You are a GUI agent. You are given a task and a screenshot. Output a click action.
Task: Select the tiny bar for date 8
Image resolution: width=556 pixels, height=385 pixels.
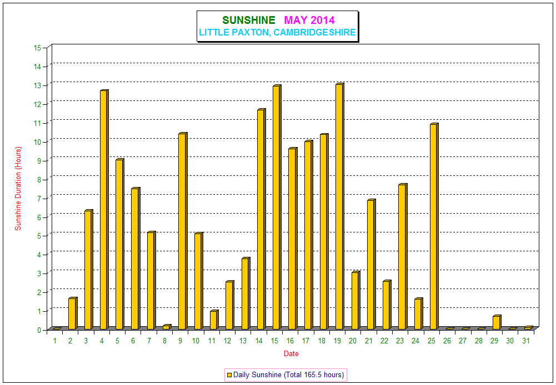pyautogui.click(x=167, y=327)
